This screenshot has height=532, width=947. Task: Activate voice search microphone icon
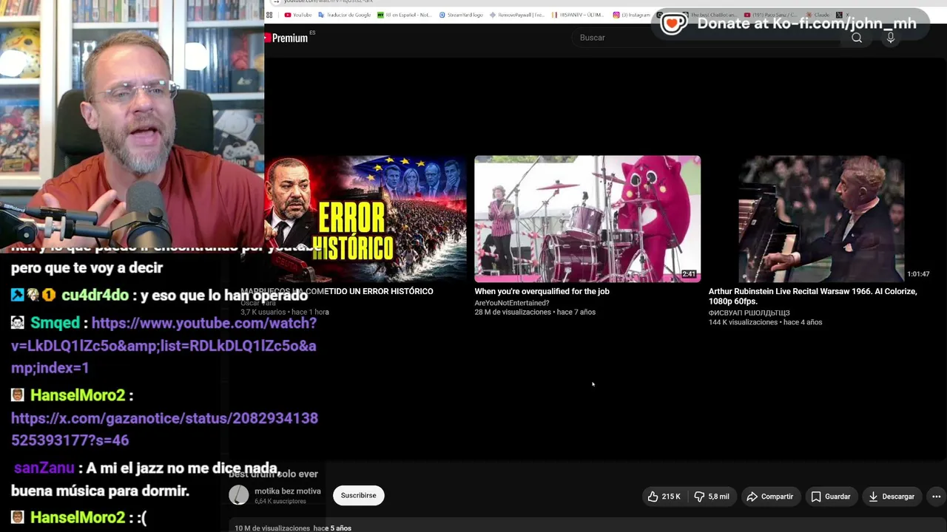[891, 38]
